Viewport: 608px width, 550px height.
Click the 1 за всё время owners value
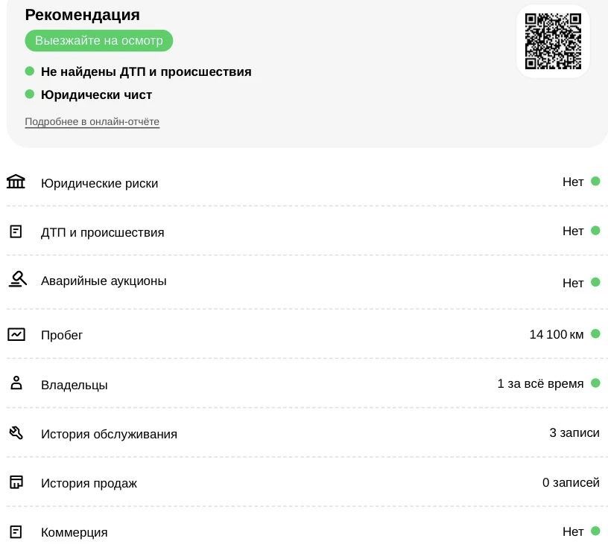click(x=540, y=383)
